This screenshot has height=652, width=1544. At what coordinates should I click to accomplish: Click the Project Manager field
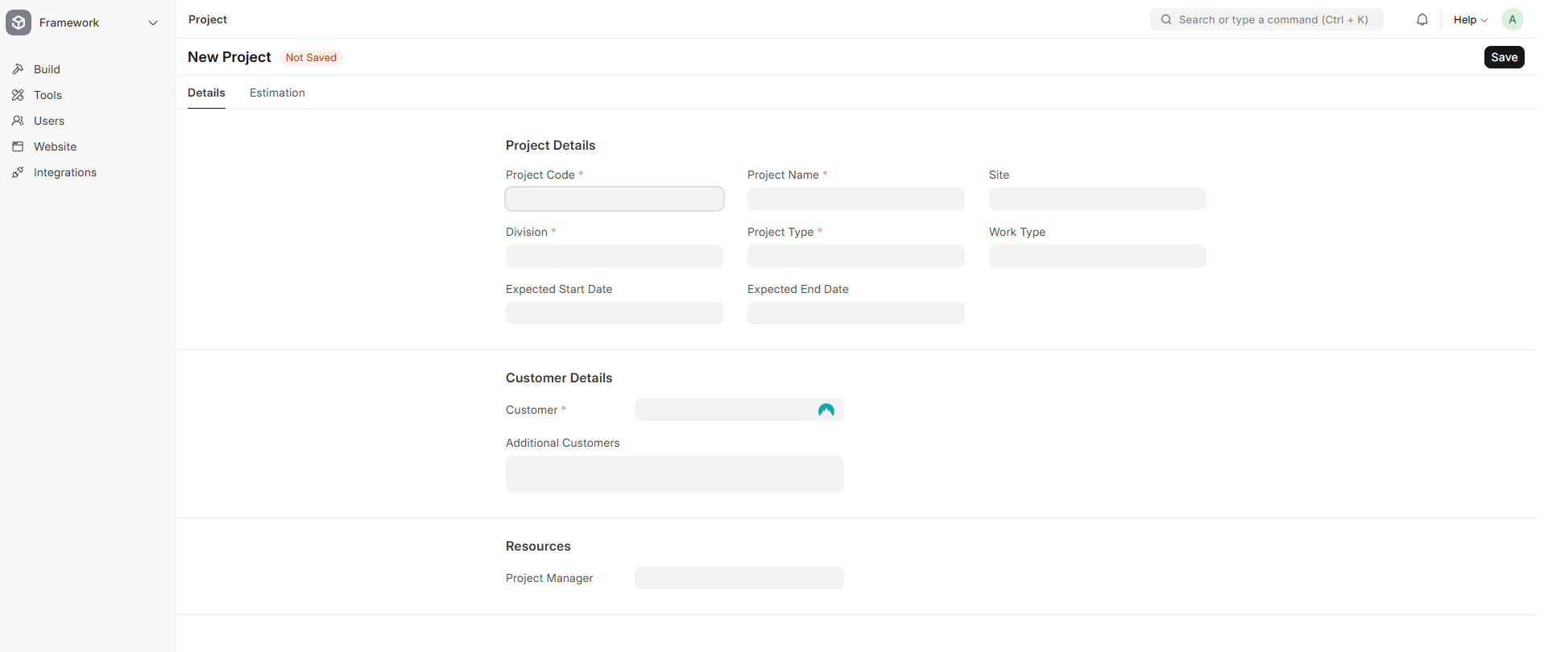pyautogui.click(x=739, y=578)
